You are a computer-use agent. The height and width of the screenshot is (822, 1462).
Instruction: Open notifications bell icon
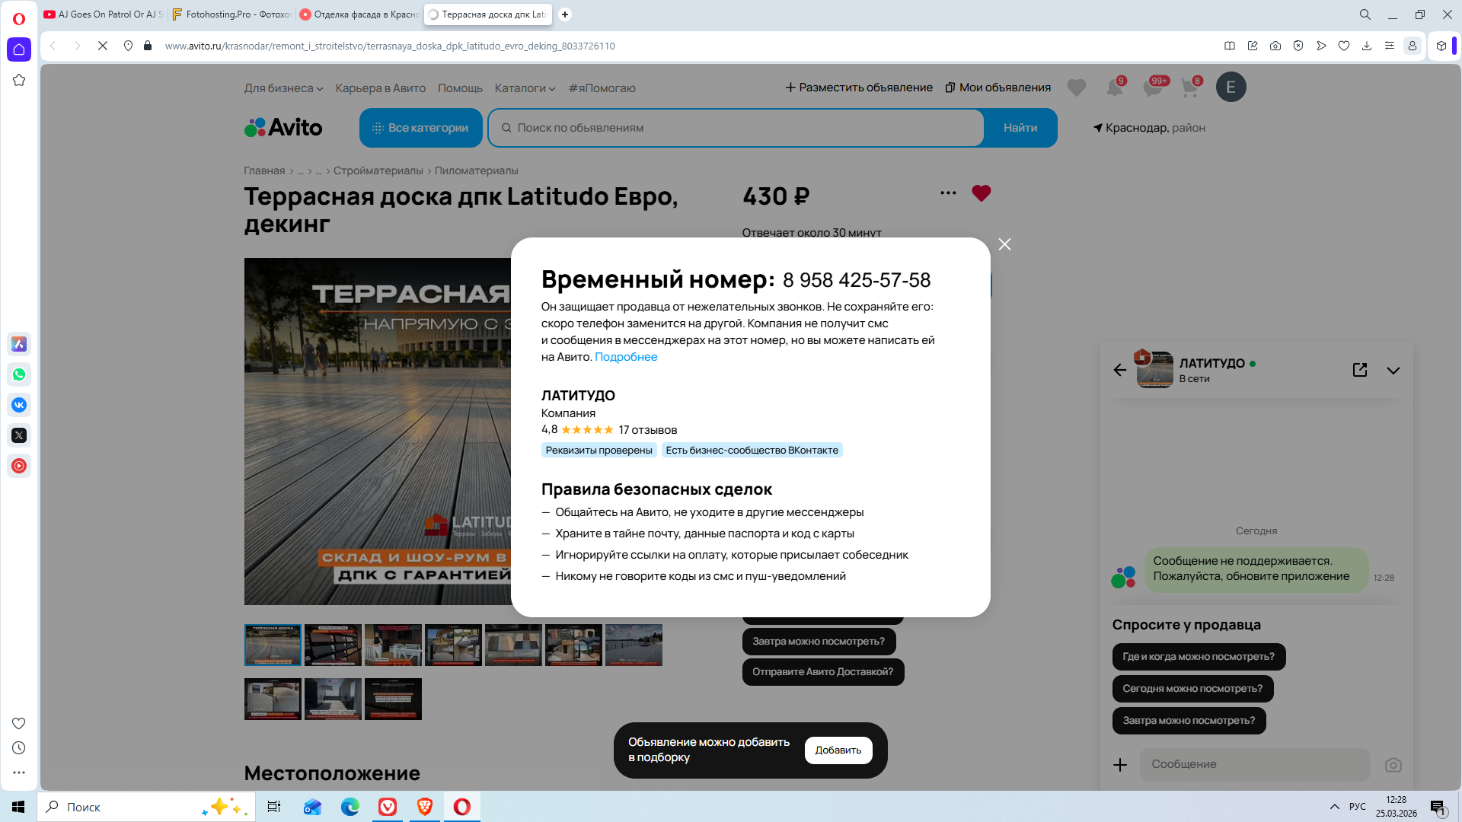click(x=1114, y=88)
